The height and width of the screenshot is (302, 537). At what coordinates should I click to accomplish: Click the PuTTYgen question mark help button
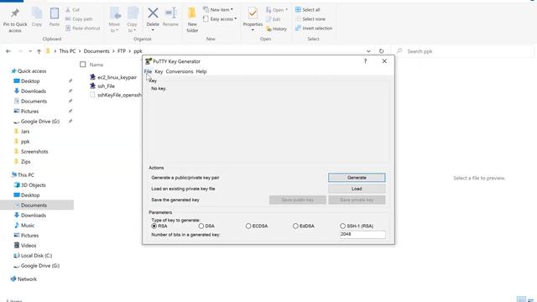click(x=365, y=61)
